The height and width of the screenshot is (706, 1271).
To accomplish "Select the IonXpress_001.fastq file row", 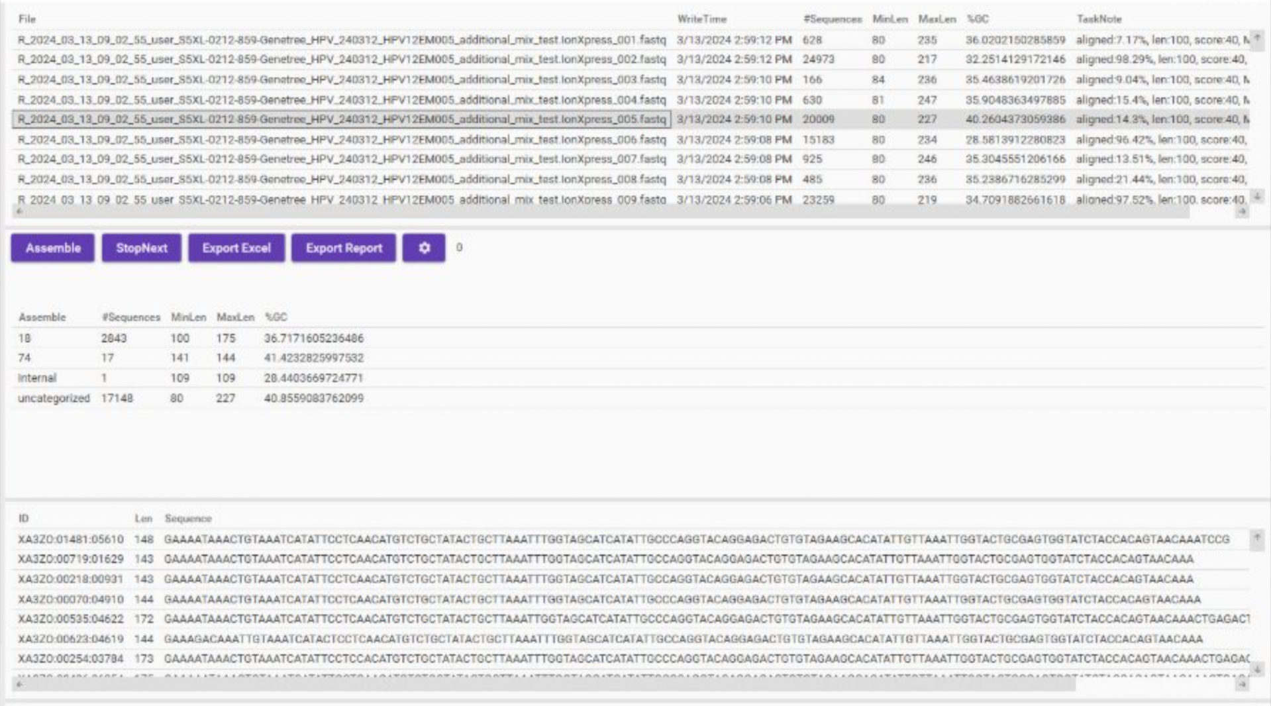I will click(x=631, y=40).
